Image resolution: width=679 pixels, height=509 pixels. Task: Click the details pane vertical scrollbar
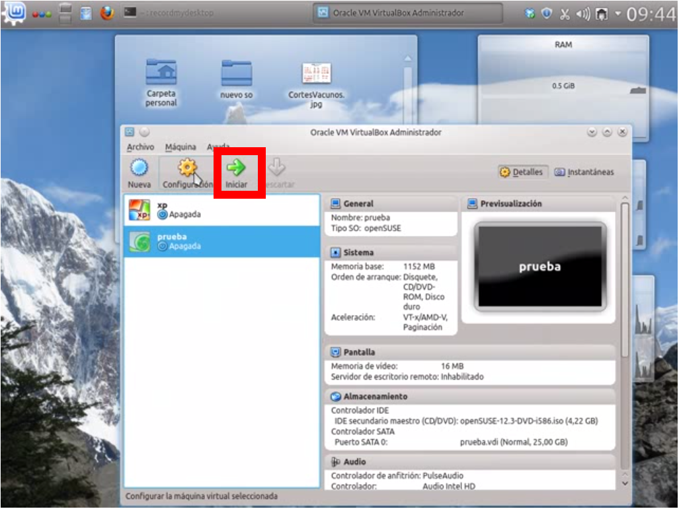pos(624,280)
